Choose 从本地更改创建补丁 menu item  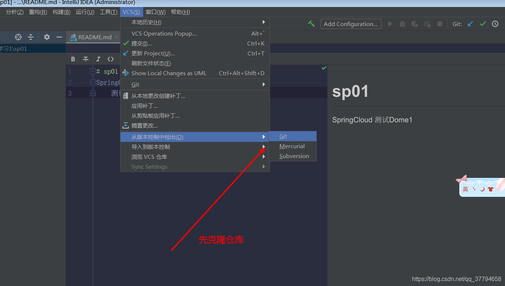pos(195,96)
